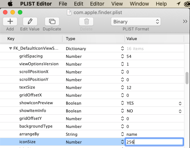Open the type selector for arrangeBy
Screen dimensions: 190x148
pos(122,134)
